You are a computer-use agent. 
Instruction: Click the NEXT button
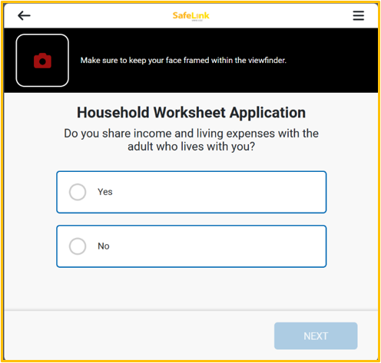316,336
